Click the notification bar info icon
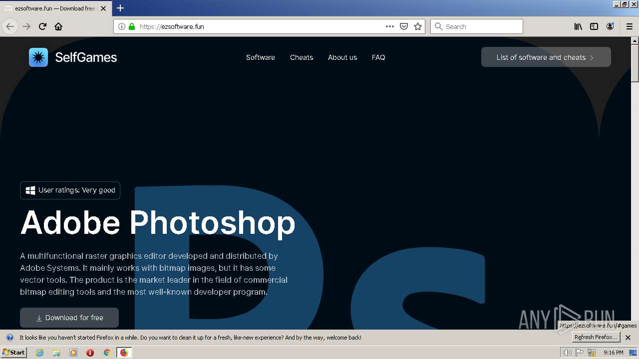This screenshot has width=639, height=359. [x=9, y=338]
